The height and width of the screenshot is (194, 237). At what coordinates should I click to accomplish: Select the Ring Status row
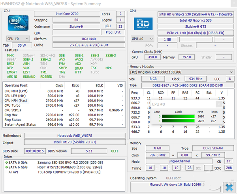pos(64,120)
